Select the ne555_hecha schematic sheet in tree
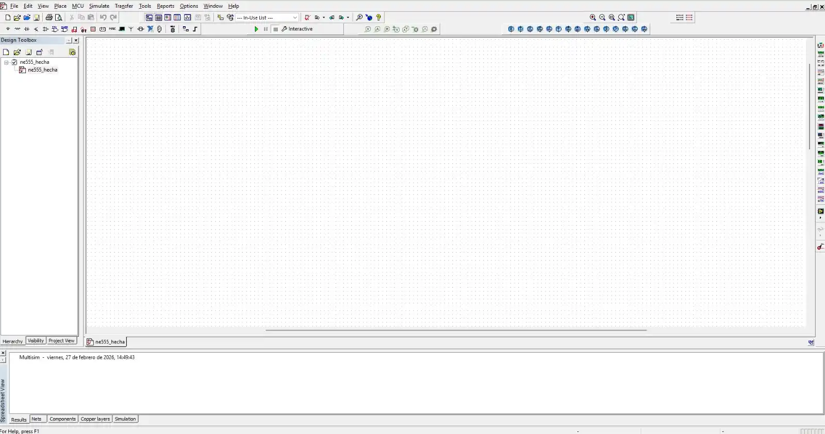This screenshot has height=434, width=825. point(43,70)
